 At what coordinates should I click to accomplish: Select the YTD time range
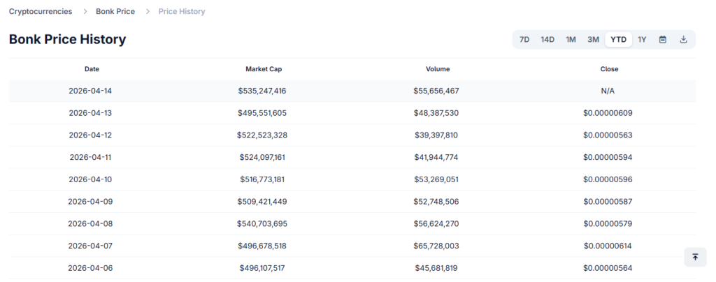pos(618,40)
